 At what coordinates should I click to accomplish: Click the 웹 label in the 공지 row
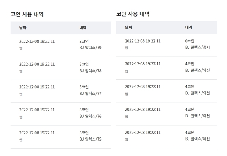click(x=126, y=48)
